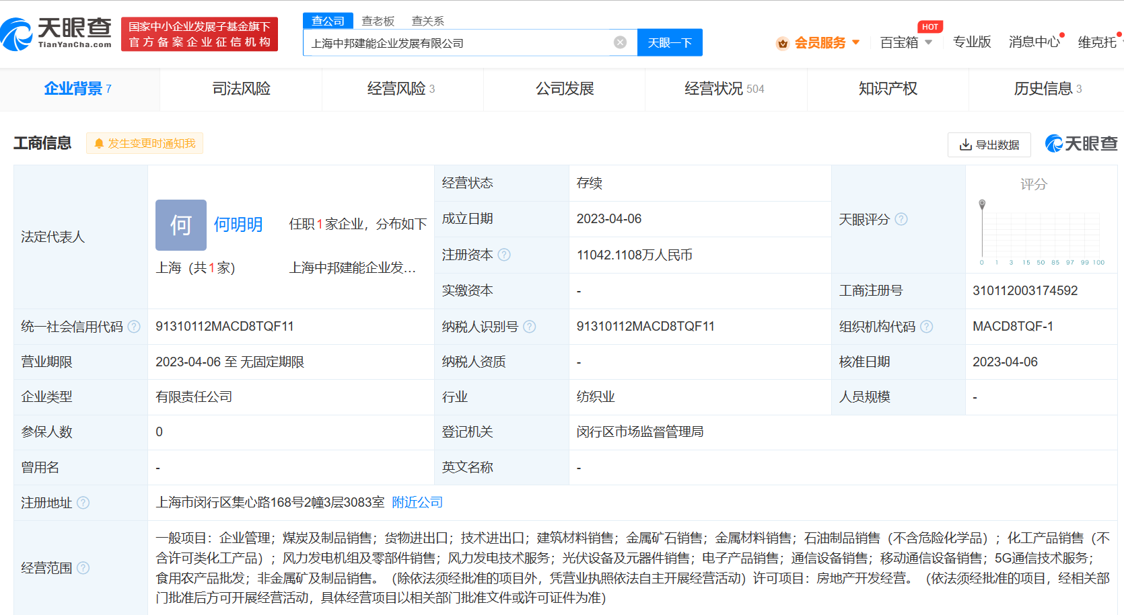Screen dimensions: 1124x615
Task: Click the 注册资本 value 11042.1108万人民币
Action: point(635,255)
